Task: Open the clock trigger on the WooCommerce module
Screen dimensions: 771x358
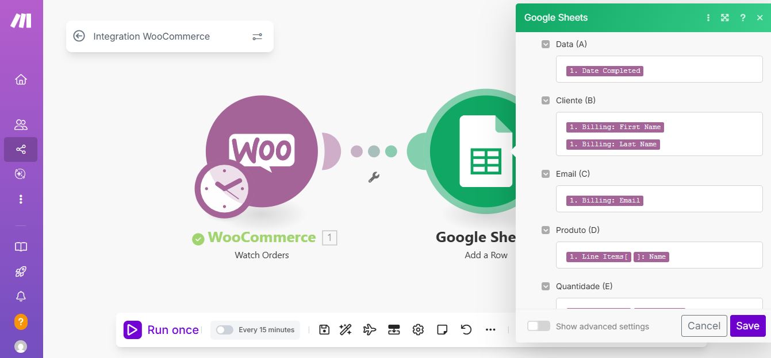Action: (222, 189)
